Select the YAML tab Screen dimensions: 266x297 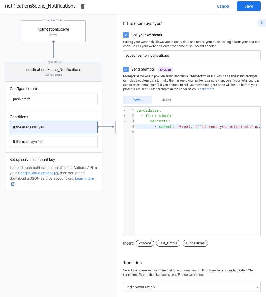pos(138,100)
